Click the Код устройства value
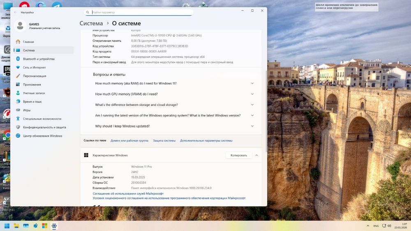The image size is (411, 231). (x=159, y=46)
